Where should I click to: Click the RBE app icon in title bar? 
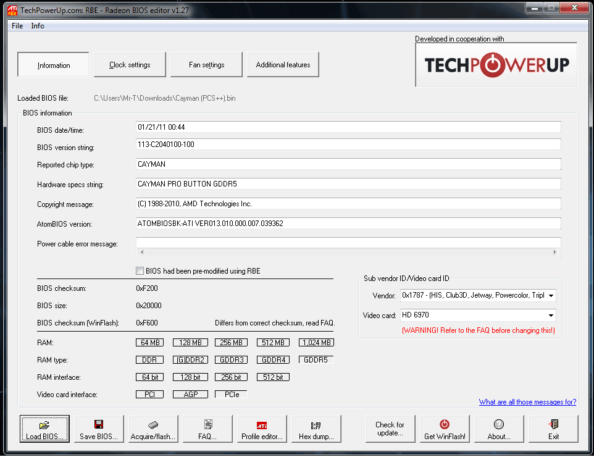coord(12,10)
